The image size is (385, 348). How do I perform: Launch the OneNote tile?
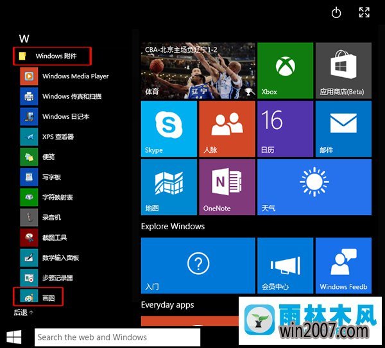coord(227,187)
